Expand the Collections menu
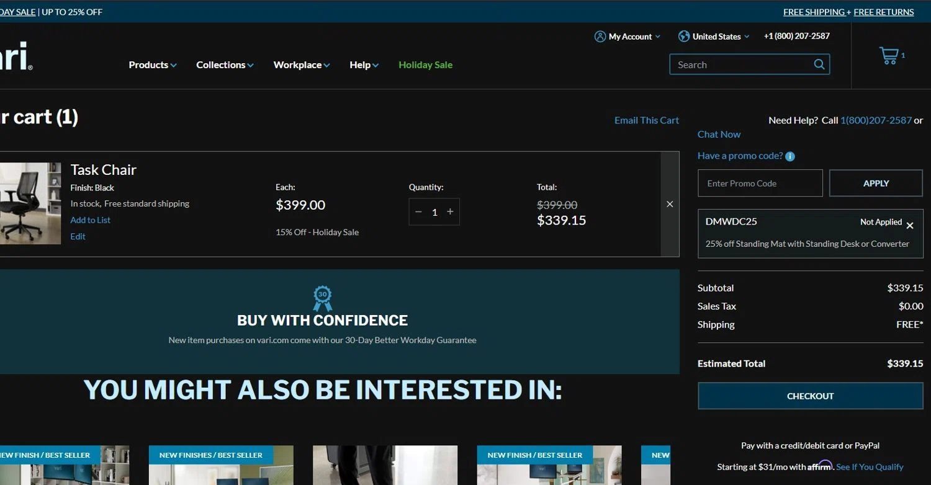 225,65
